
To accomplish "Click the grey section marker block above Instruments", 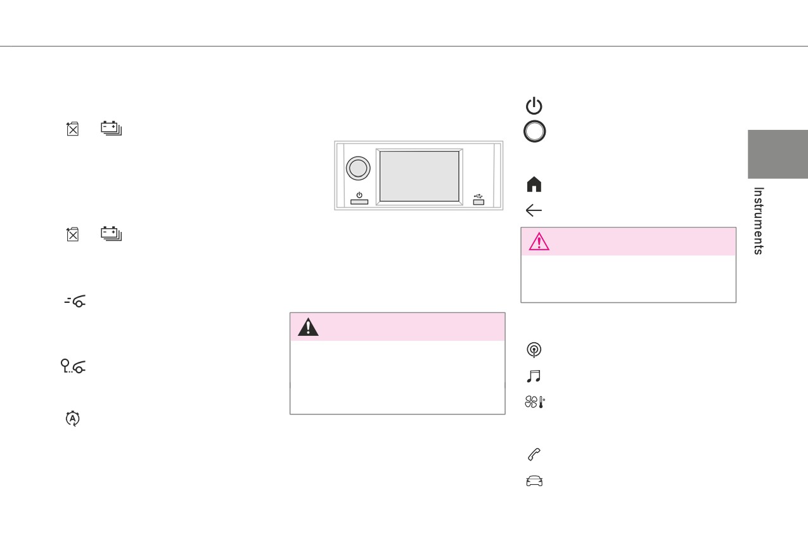I will 778,154.
